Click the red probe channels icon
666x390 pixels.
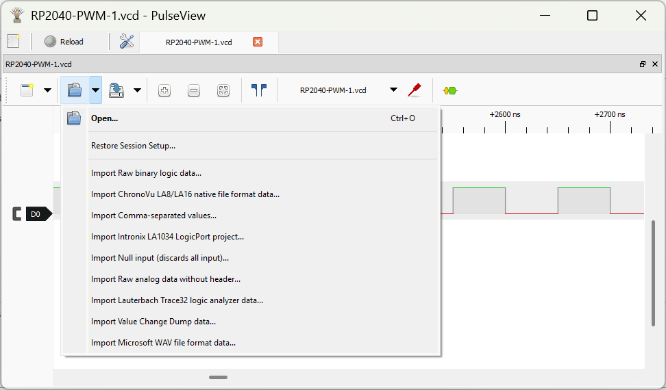[415, 90]
